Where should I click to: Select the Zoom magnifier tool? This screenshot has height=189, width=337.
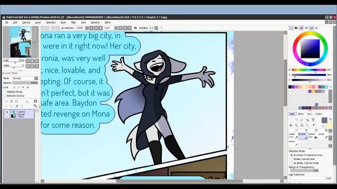click(296, 125)
